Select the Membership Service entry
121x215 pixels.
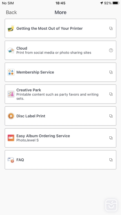(61, 72)
